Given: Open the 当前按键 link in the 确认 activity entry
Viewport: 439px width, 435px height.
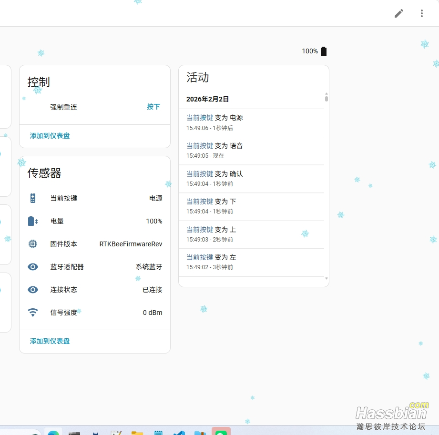Looking at the screenshot, I should point(199,174).
